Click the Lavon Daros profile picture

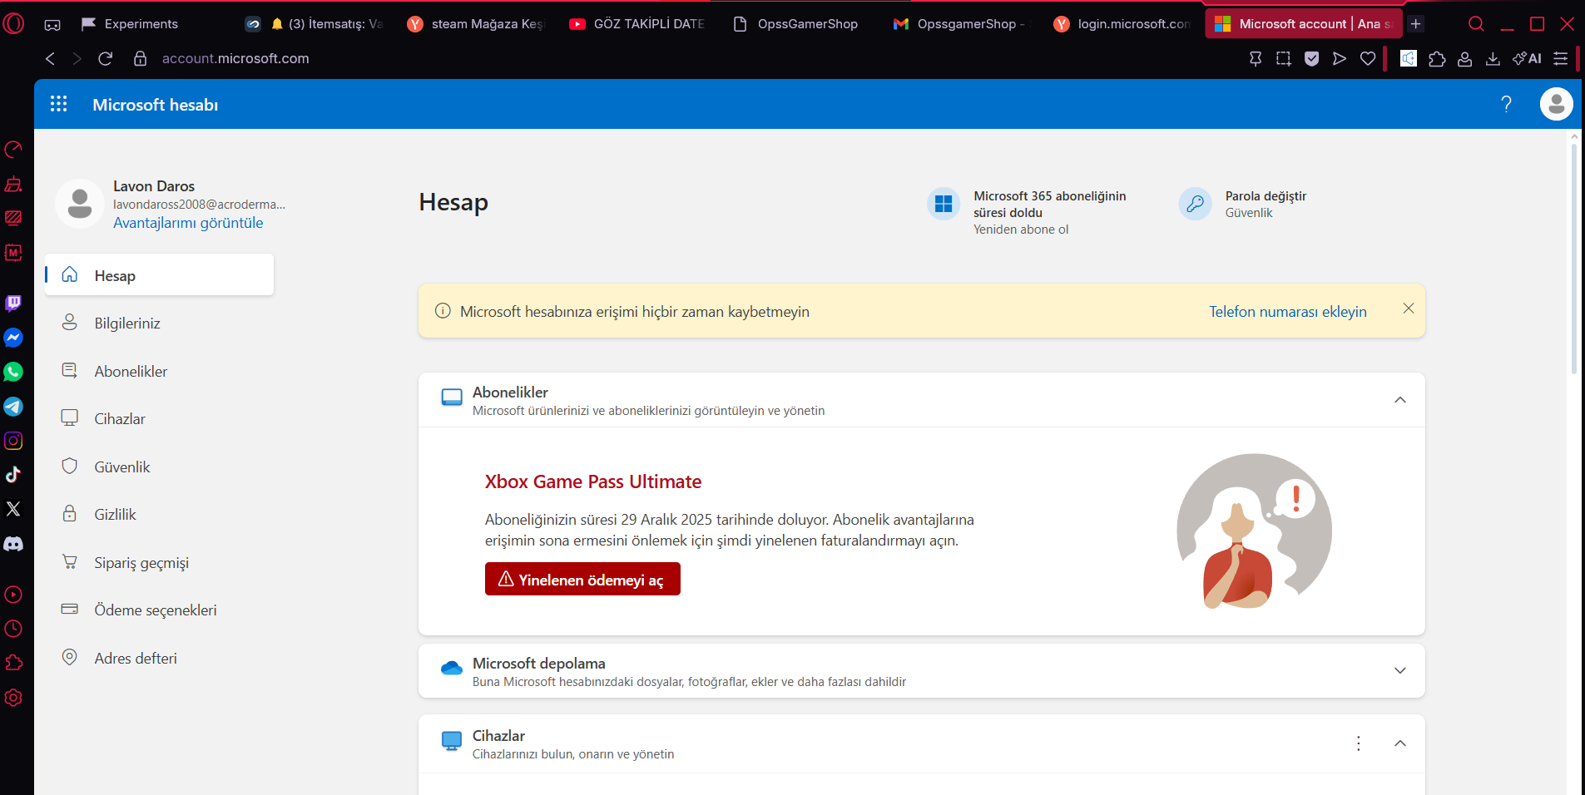pyautogui.click(x=80, y=204)
